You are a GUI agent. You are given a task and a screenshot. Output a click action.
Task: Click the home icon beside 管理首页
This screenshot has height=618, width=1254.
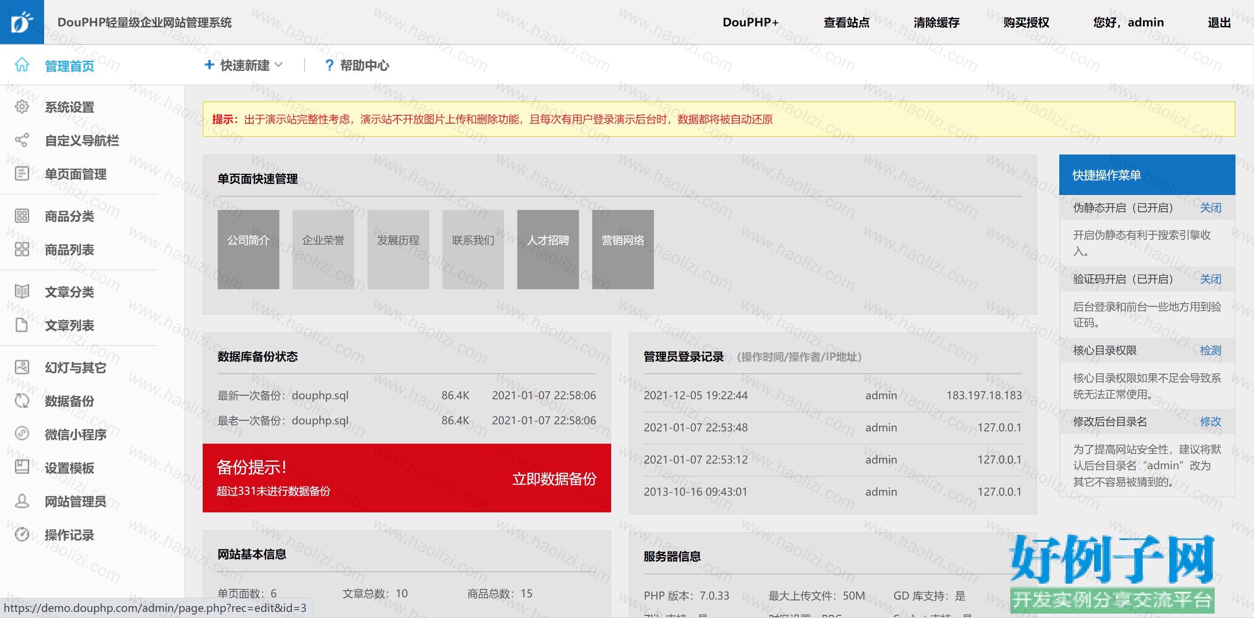click(x=22, y=65)
